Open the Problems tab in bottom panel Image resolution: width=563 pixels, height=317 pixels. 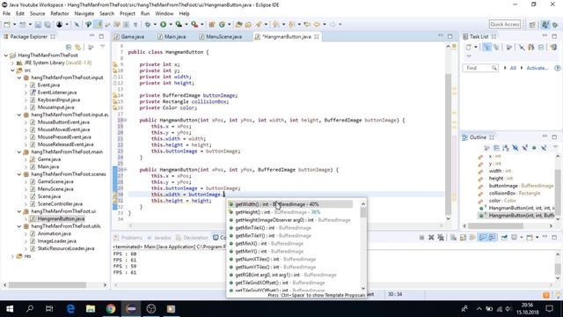(x=128, y=238)
